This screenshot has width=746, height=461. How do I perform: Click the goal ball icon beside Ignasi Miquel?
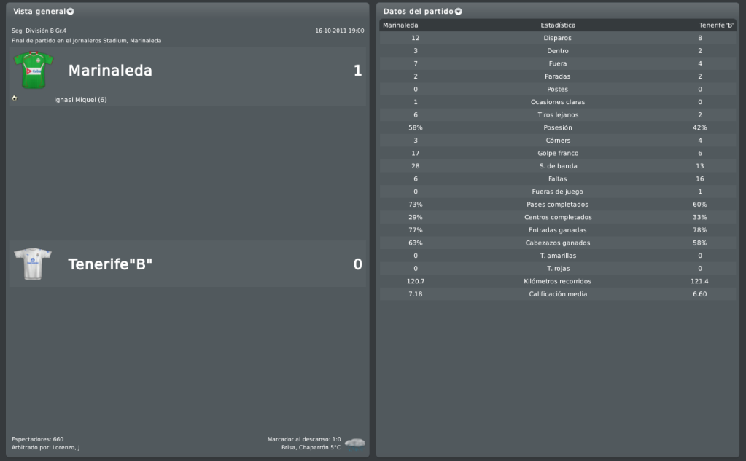[15, 98]
